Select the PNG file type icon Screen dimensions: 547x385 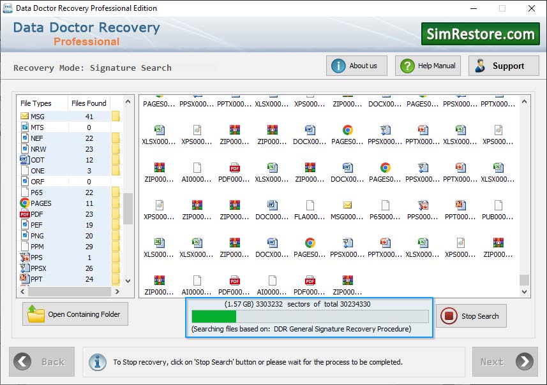(24, 236)
